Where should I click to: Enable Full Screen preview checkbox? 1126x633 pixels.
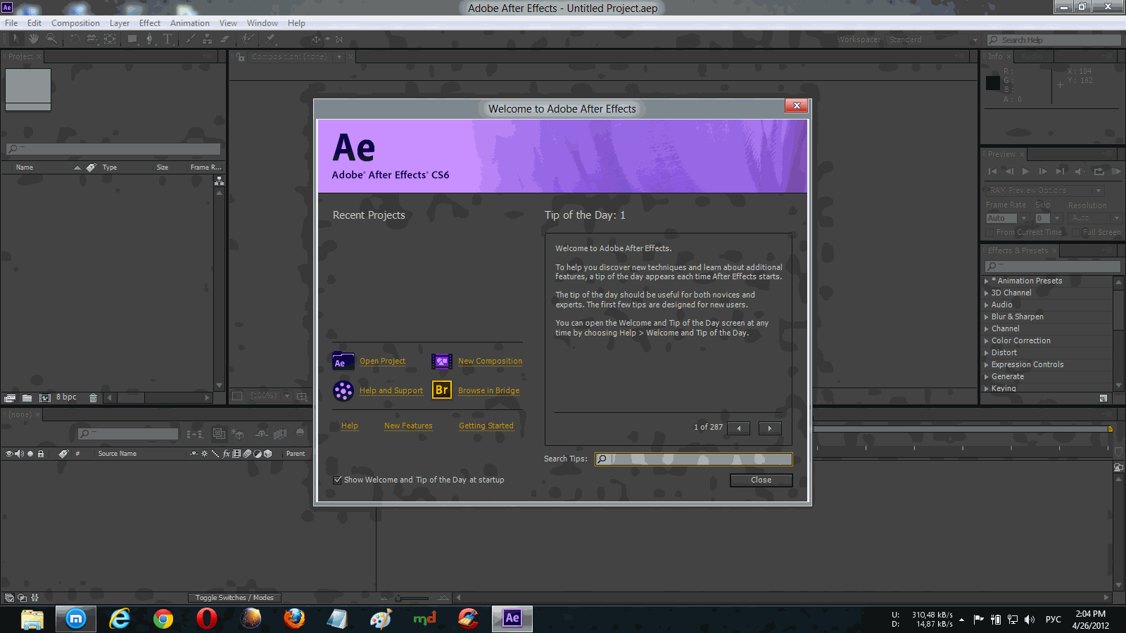(x=1076, y=232)
